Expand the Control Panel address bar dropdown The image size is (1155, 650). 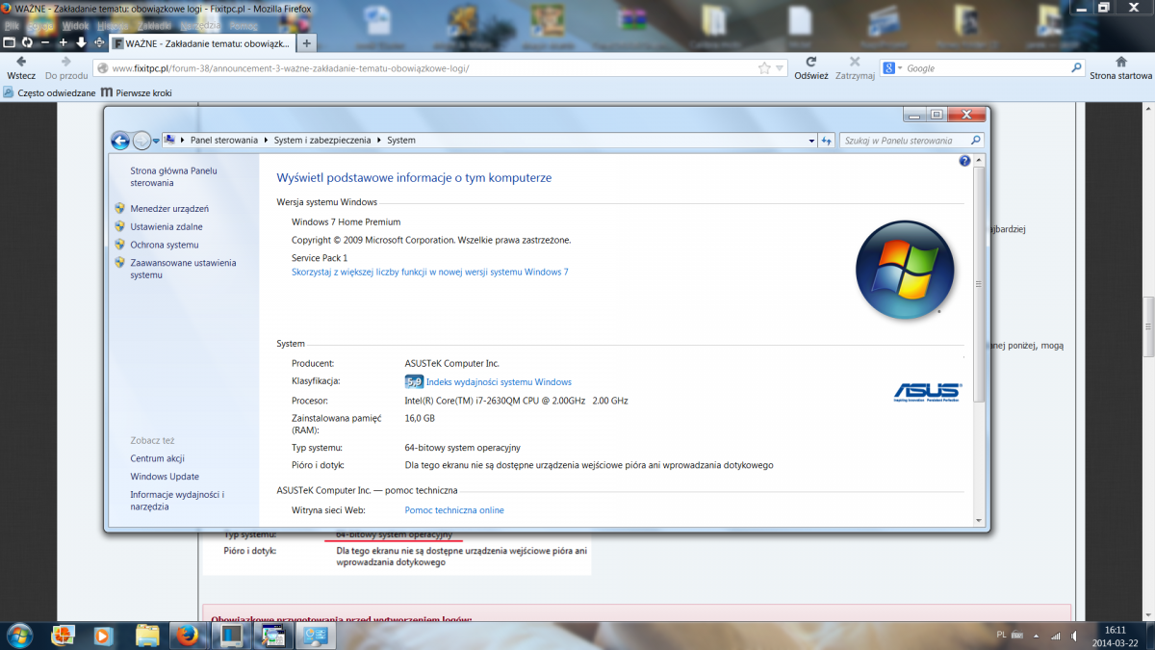click(x=810, y=141)
